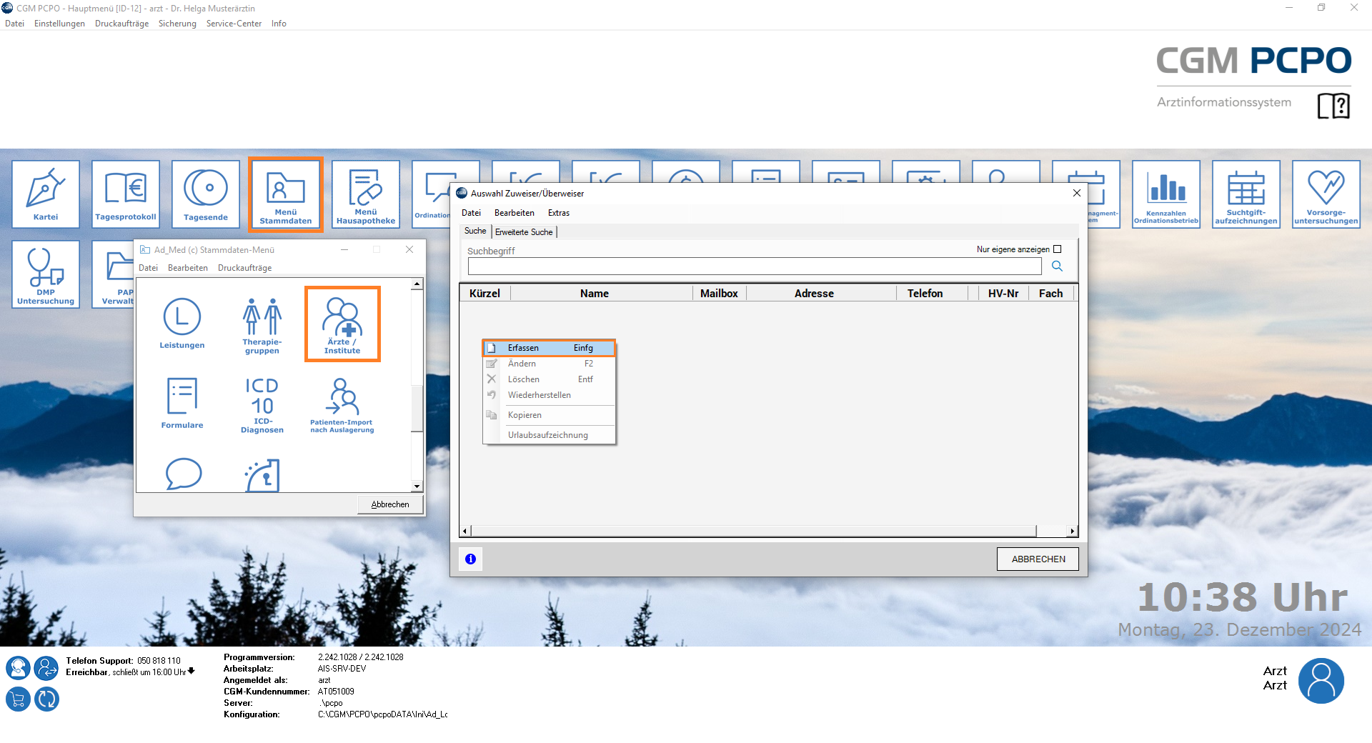
Task: Open Vorsorgeuntersuchungen tile
Action: click(x=1326, y=194)
